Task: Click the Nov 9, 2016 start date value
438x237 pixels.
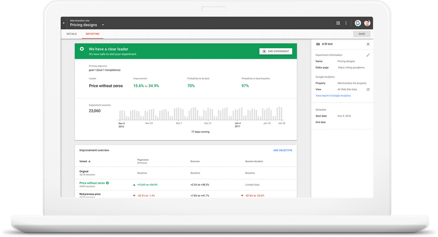Action: point(344,116)
